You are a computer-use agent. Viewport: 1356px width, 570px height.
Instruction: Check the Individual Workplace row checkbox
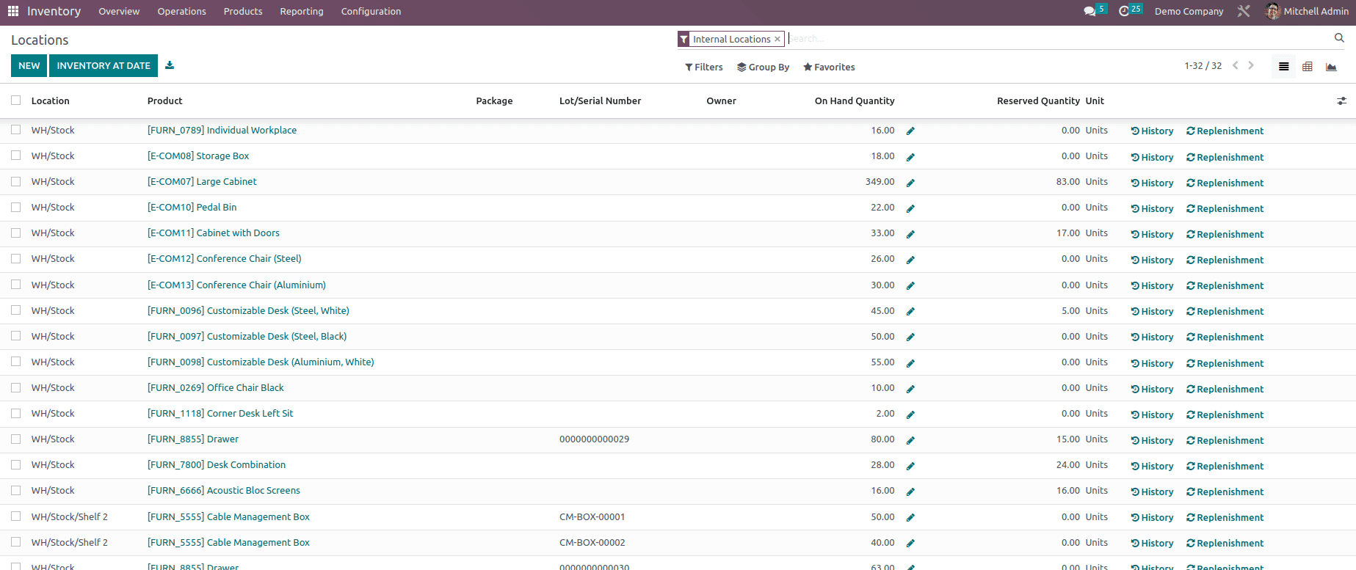coord(15,130)
